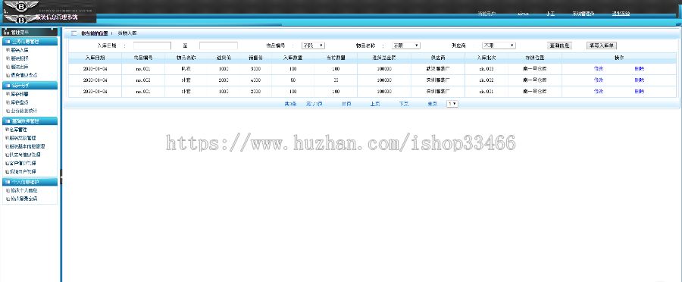Image resolution: width=682 pixels, height=282 pixels.
Task: Open 客户信息管理 in the sidebar
Action: pos(23,163)
